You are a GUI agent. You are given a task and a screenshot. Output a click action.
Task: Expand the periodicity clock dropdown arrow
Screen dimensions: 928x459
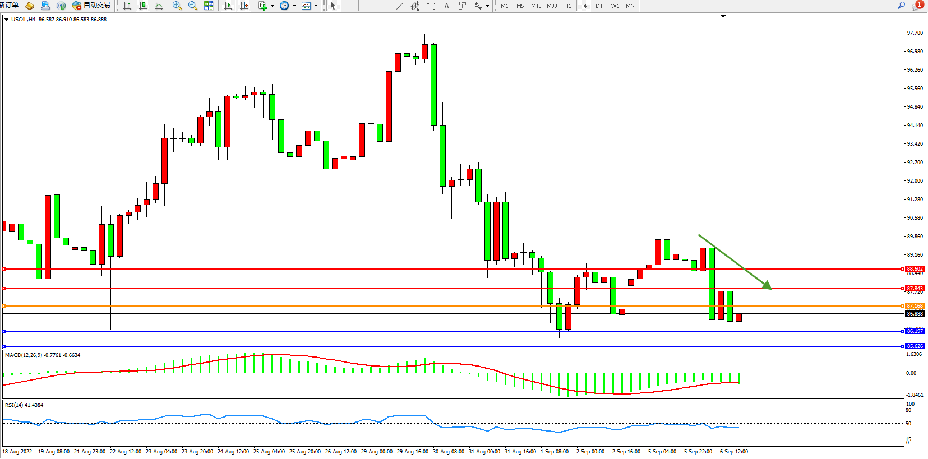294,6
